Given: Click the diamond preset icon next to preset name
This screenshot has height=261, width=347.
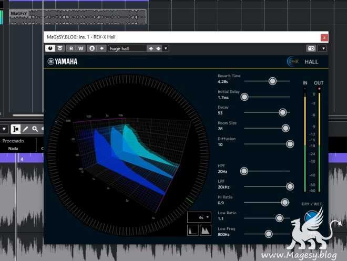Looking at the screenshot, I should [102, 48].
